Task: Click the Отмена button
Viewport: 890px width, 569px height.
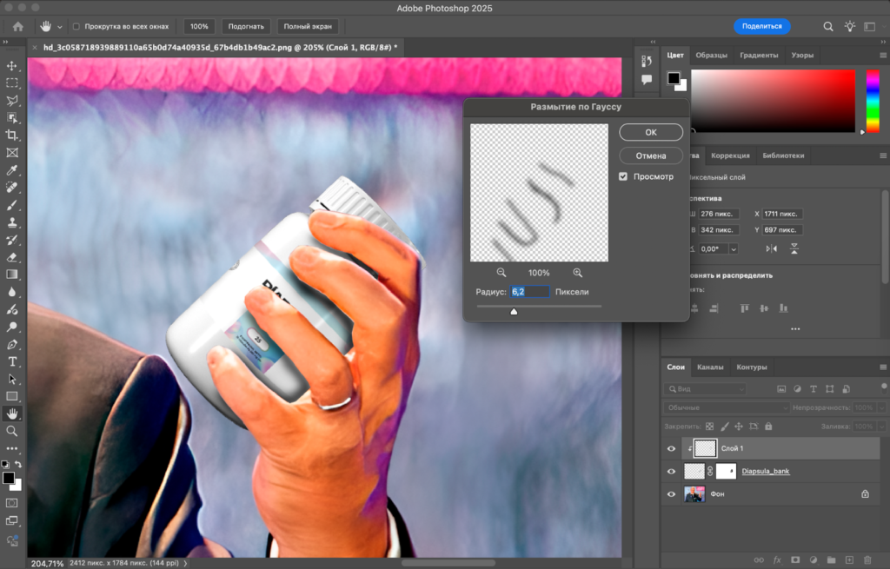Action: 650,155
